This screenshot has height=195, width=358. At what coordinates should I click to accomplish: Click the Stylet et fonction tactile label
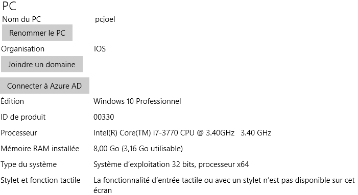click(40, 180)
